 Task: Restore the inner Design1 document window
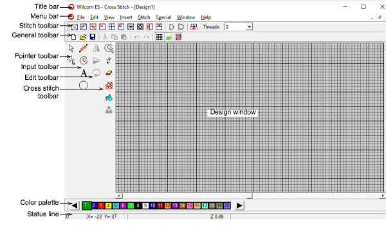(380, 17)
